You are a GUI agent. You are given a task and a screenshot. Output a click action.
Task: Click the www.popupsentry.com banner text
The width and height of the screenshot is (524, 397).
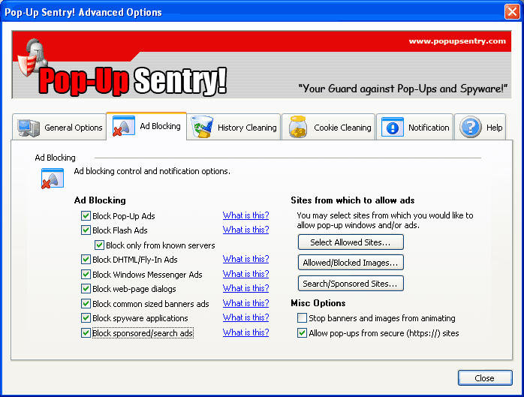[457, 41]
